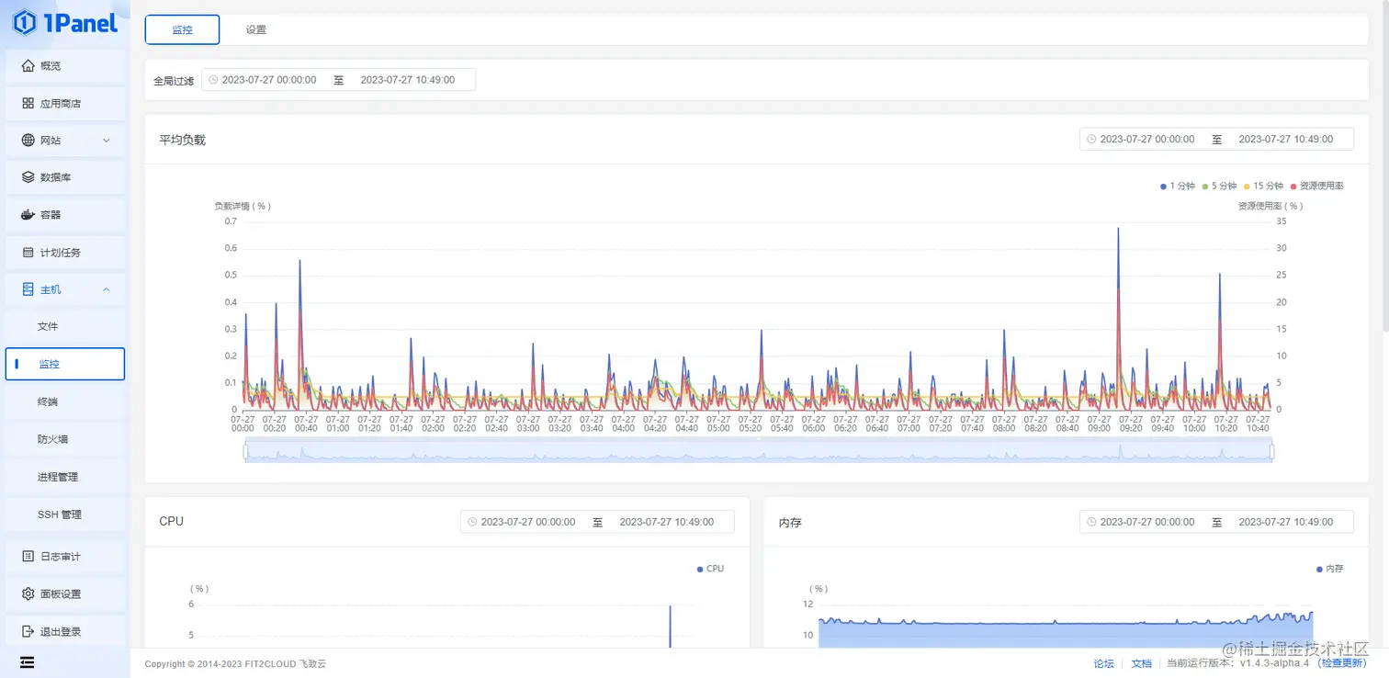Click the 主机 server icon
Image resolution: width=1389 pixels, height=678 pixels.
pyautogui.click(x=28, y=289)
